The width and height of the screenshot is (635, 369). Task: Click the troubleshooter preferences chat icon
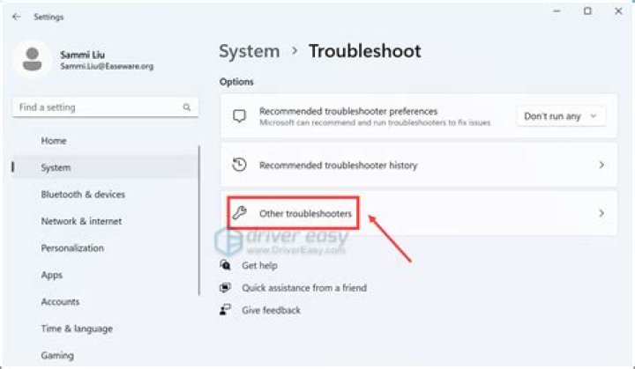pos(238,116)
